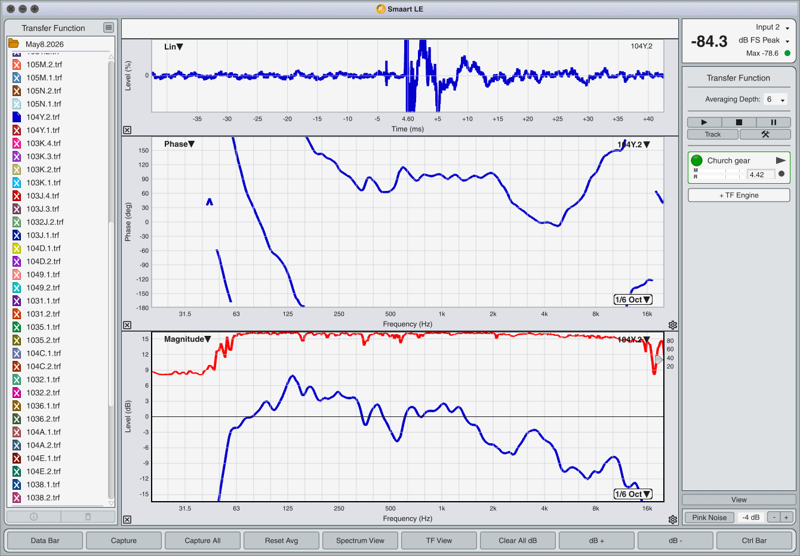
Task: Click the 103K.3.trf trace file icon
Action: 17,156
